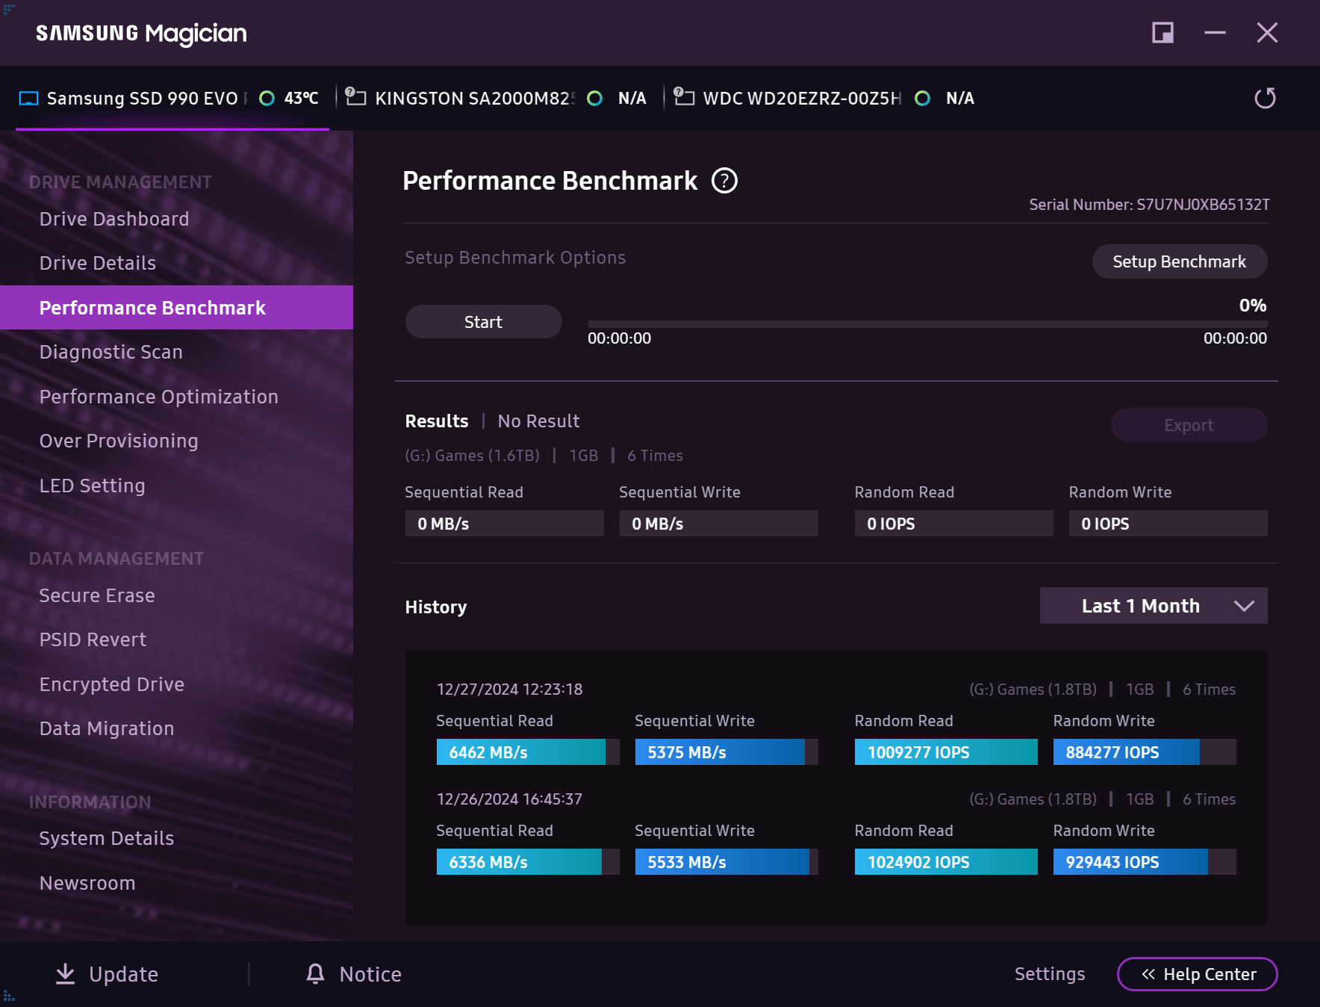Open Settings from the bottom bar
This screenshot has width=1320, height=1007.
click(1050, 973)
